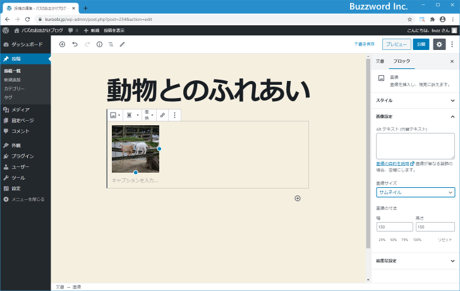The width and height of the screenshot is (460, 291).
Task: Open Chrome profile account icon
Action: pos(443,20)
